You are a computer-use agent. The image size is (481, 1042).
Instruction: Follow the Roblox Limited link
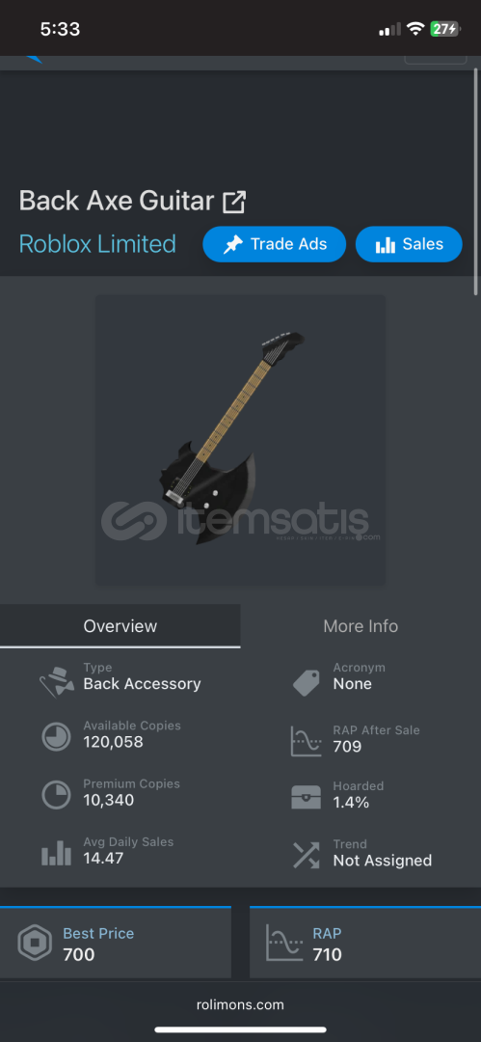coord(97,244)
